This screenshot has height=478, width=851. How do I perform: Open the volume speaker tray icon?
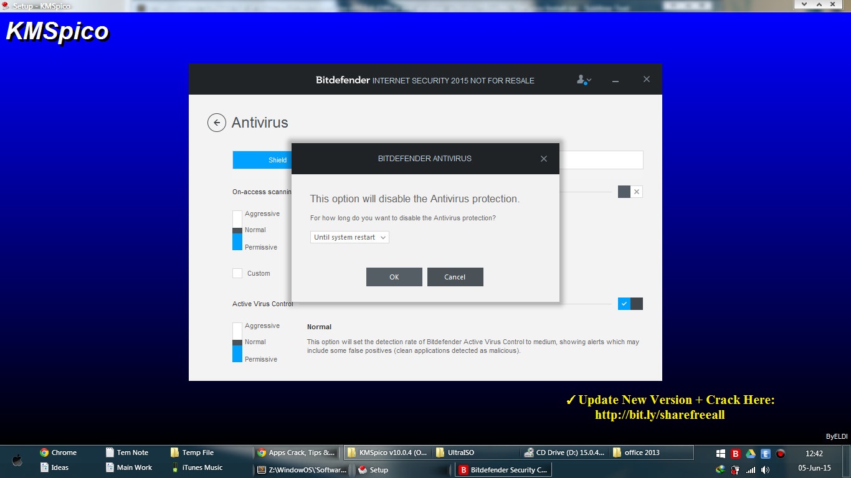766,469
